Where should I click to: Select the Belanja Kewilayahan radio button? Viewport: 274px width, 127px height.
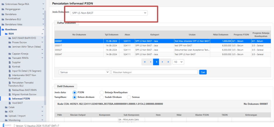tap(102, 92)
